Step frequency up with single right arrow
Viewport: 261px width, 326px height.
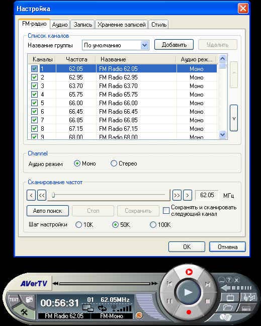(188, 195)
